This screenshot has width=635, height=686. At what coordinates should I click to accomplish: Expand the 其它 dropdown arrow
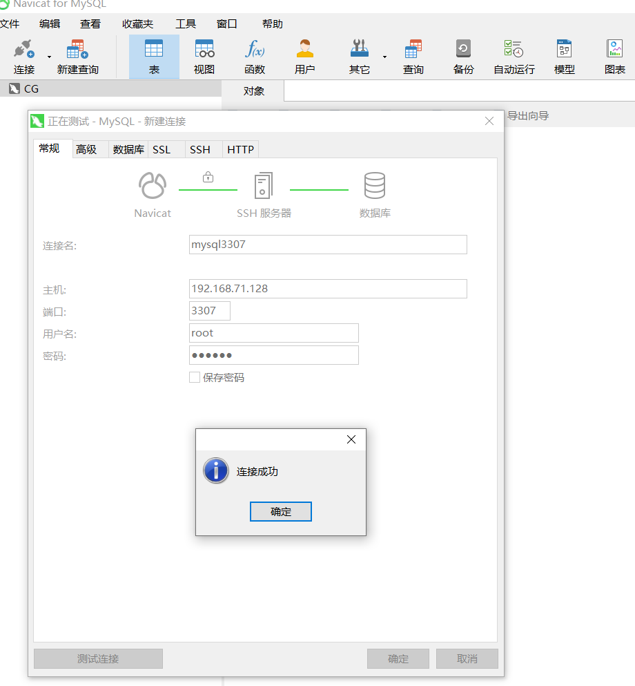click(x=384, y=57)
